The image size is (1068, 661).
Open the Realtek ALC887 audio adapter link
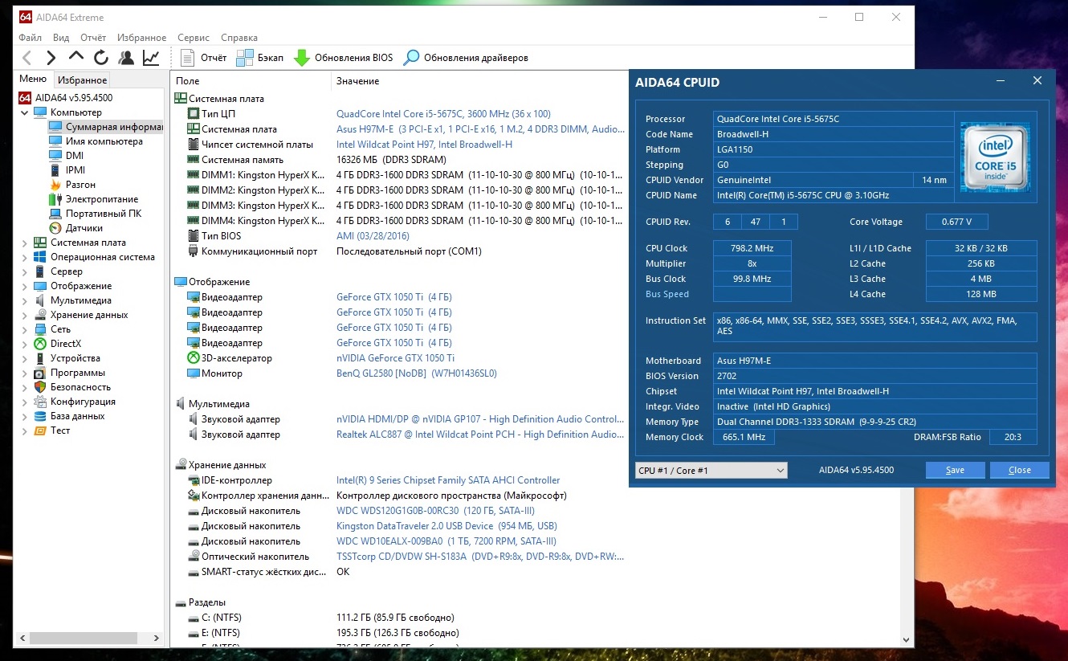(x=480, y=435)
